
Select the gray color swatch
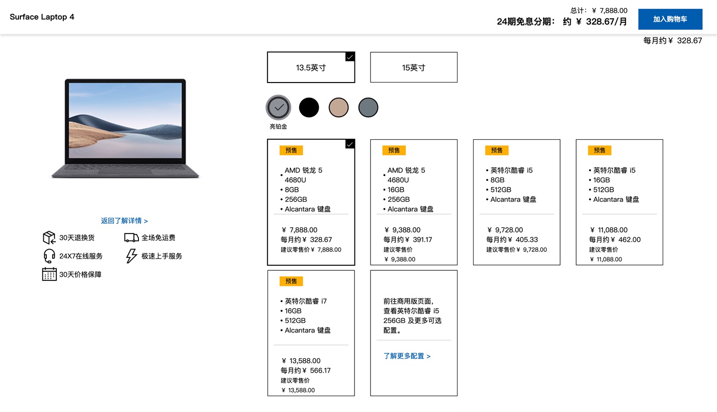pyautogui.click(x=368, y=107)
